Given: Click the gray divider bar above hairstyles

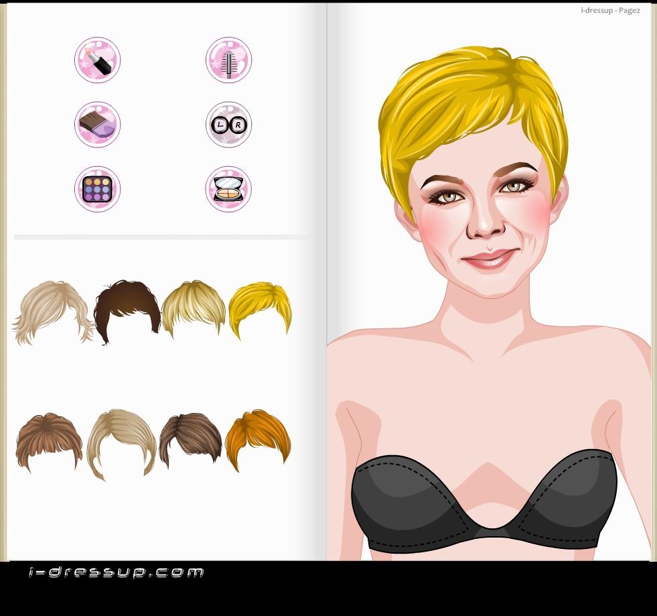Looking at the screenshot, I should [162, 237].
